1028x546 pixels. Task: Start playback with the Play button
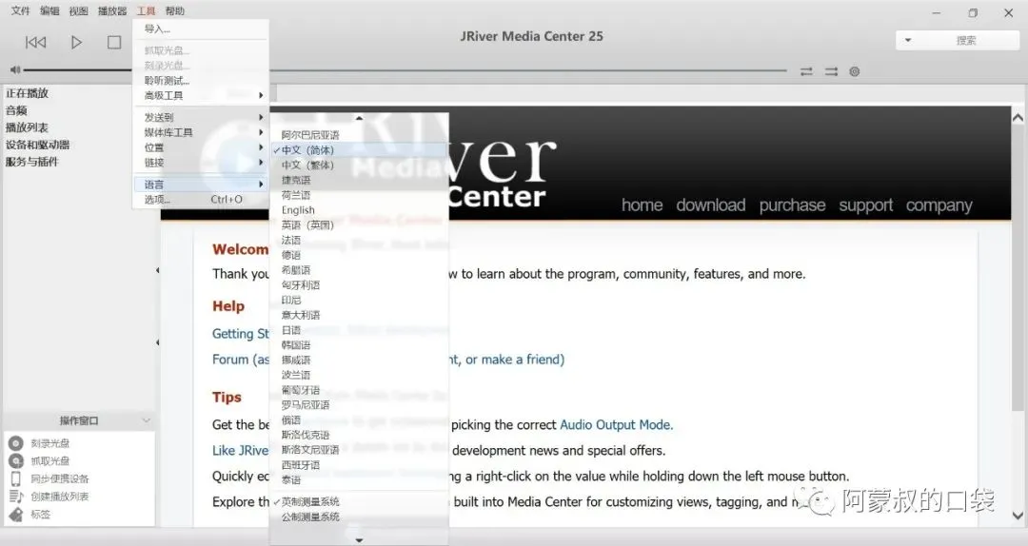point(77,43)
